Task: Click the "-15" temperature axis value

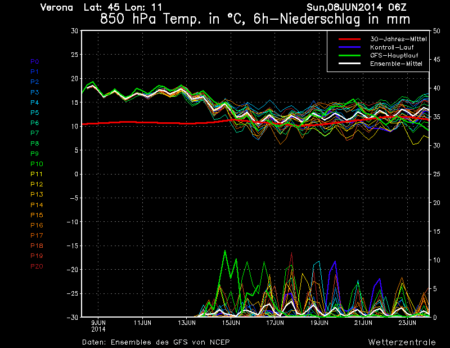Action: (73, 246)
